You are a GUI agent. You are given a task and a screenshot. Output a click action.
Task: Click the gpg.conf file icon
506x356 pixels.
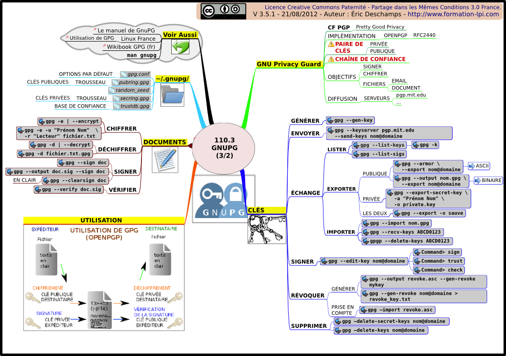[123, 74]
